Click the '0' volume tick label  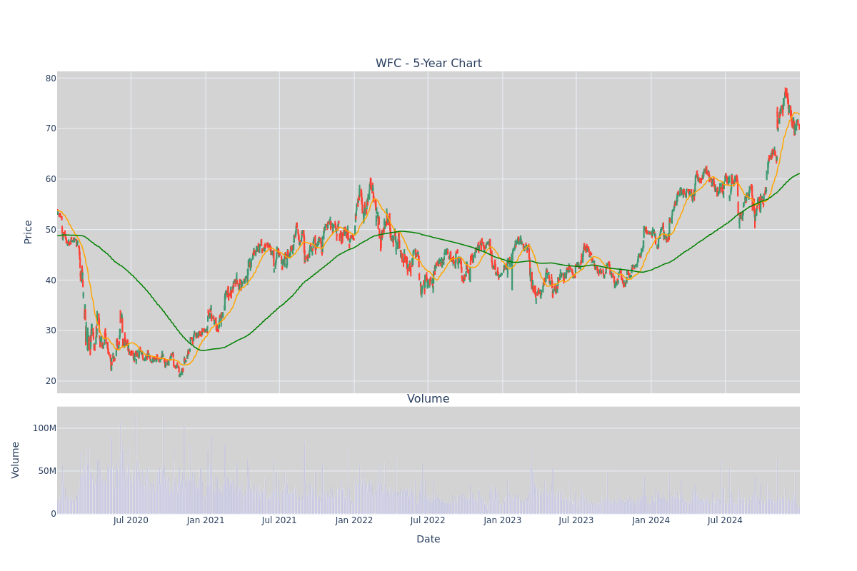pos(54,514)
